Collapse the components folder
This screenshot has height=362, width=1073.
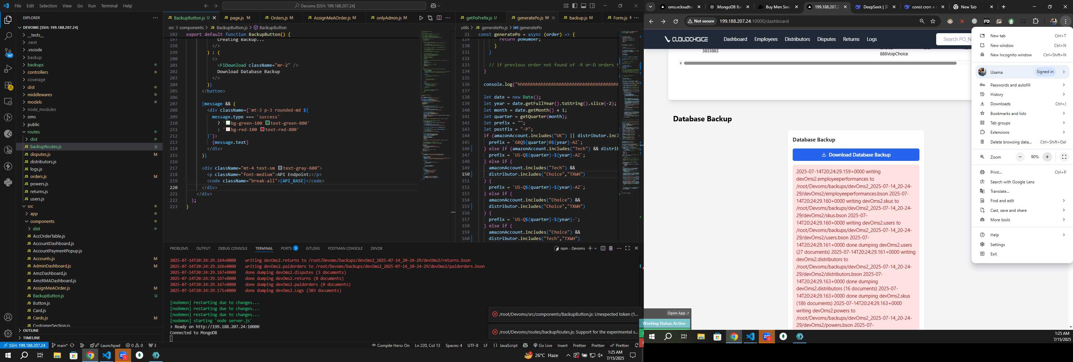pos(42,221)
